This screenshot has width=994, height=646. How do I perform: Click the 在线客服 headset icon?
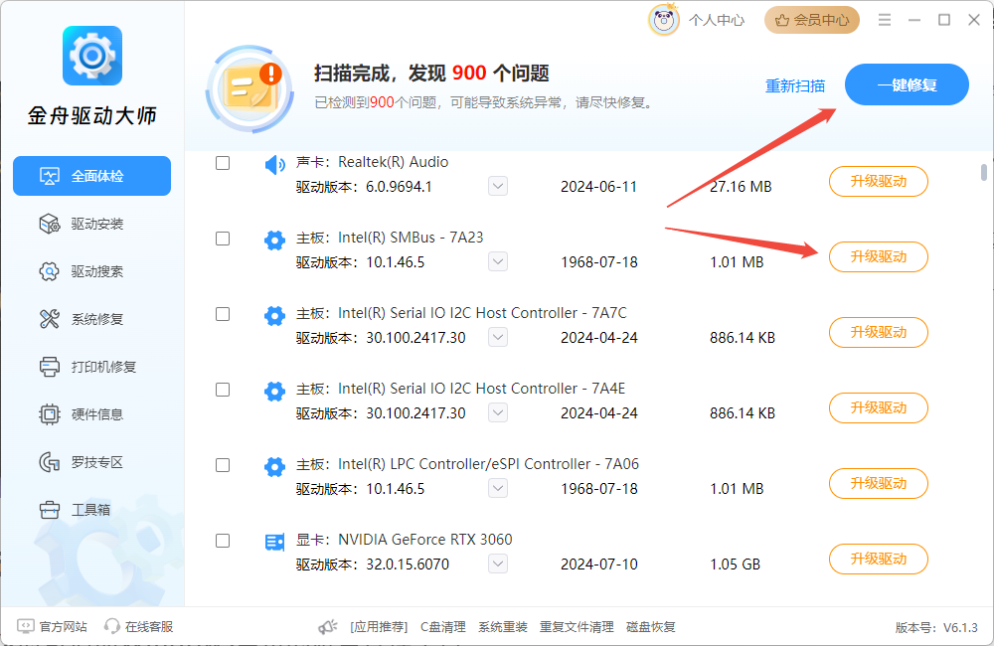click(x=112, y=626)
